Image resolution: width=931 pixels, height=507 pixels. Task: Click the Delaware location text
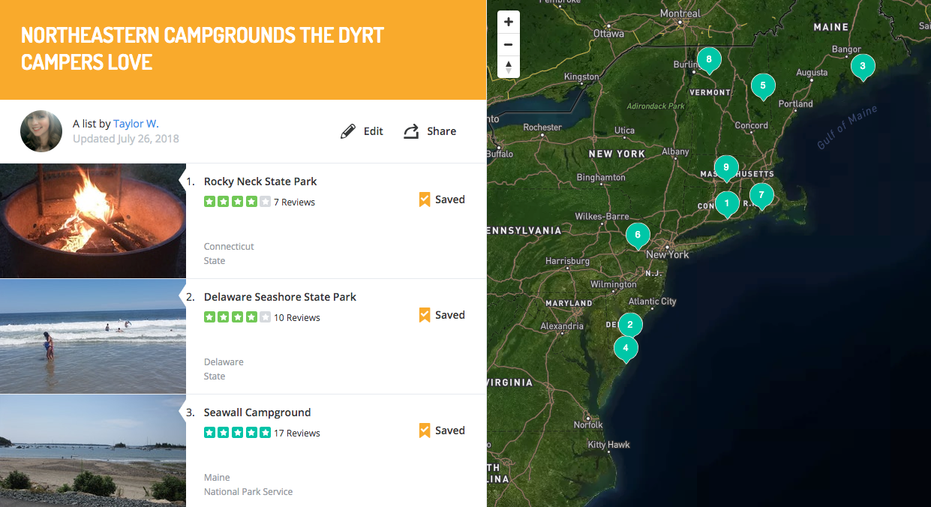click(224, 362)
